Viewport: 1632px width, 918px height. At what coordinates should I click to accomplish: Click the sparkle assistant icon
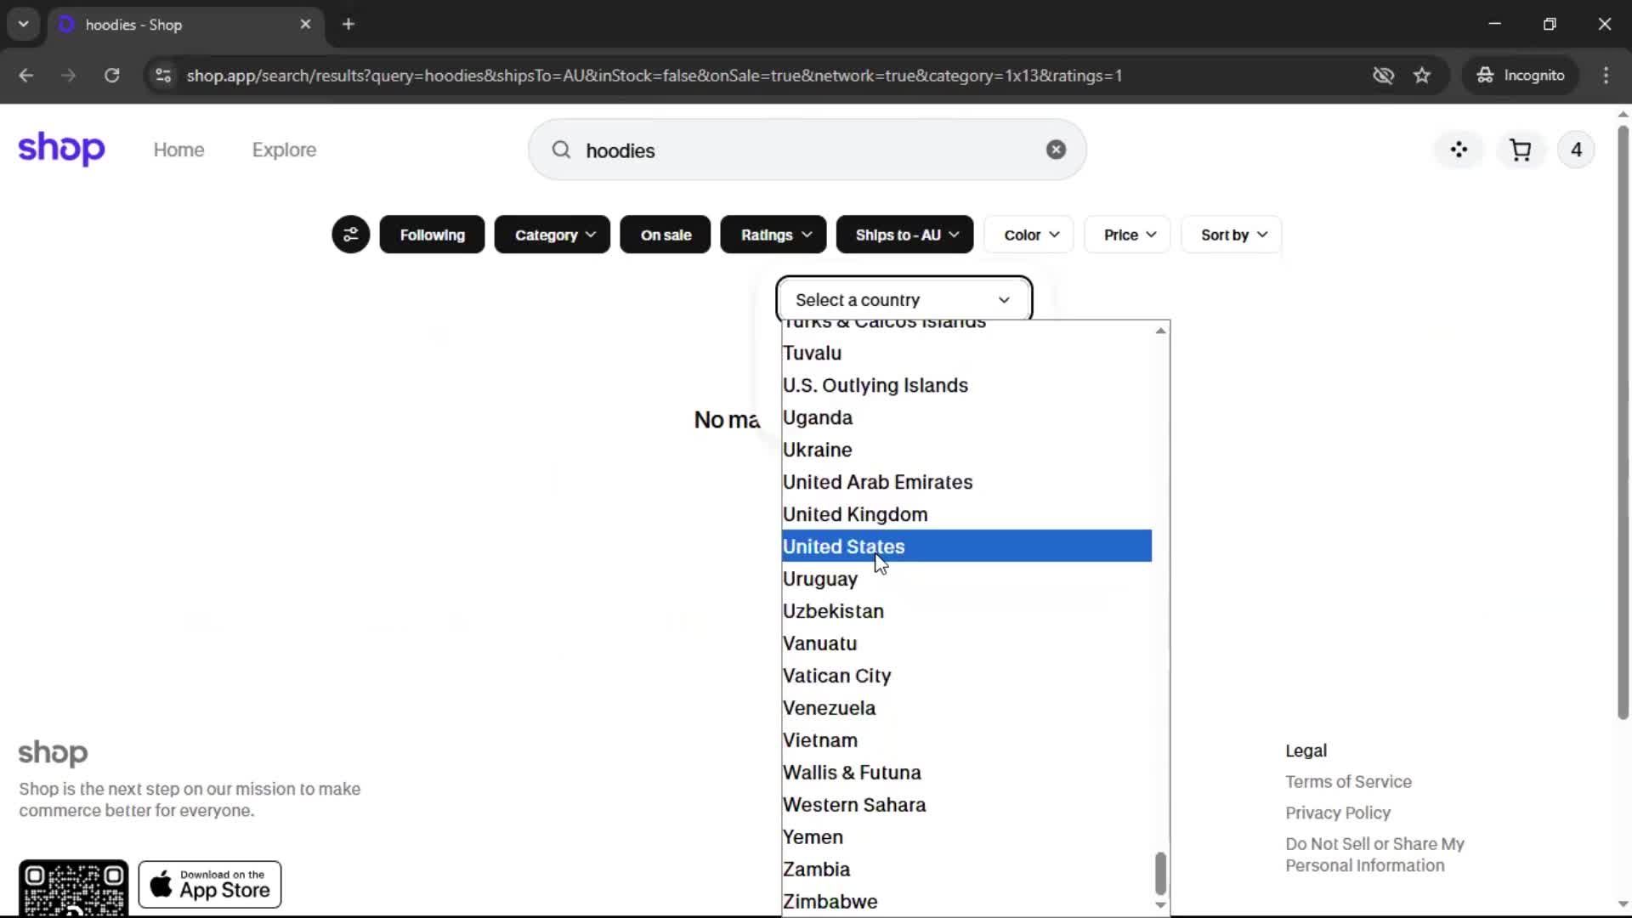click(x=1459, y=150)
